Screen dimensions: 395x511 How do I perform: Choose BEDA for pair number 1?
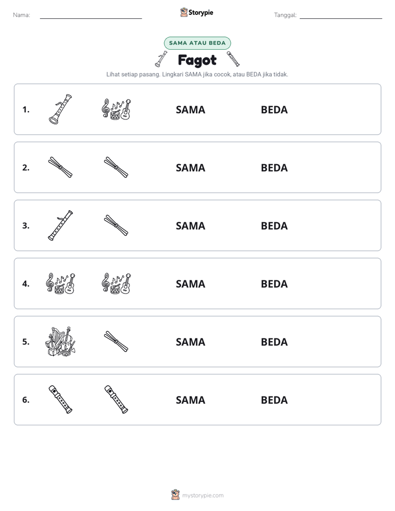(274, 110)
